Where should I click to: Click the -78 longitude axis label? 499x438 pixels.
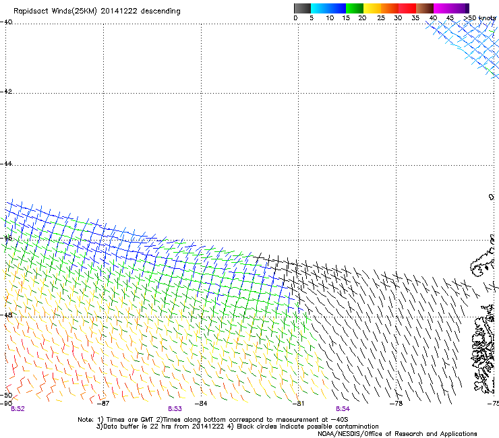[x=396, y=404]
